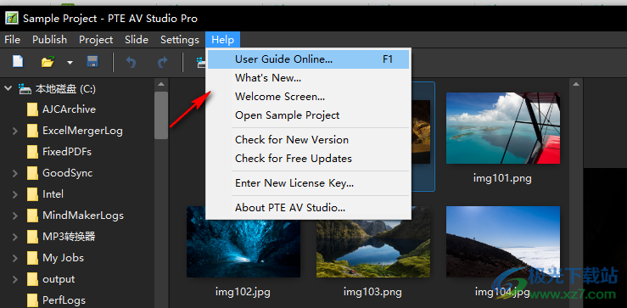
Task: Expand the My Jobs folder
Action: click(x=15, y=258)
